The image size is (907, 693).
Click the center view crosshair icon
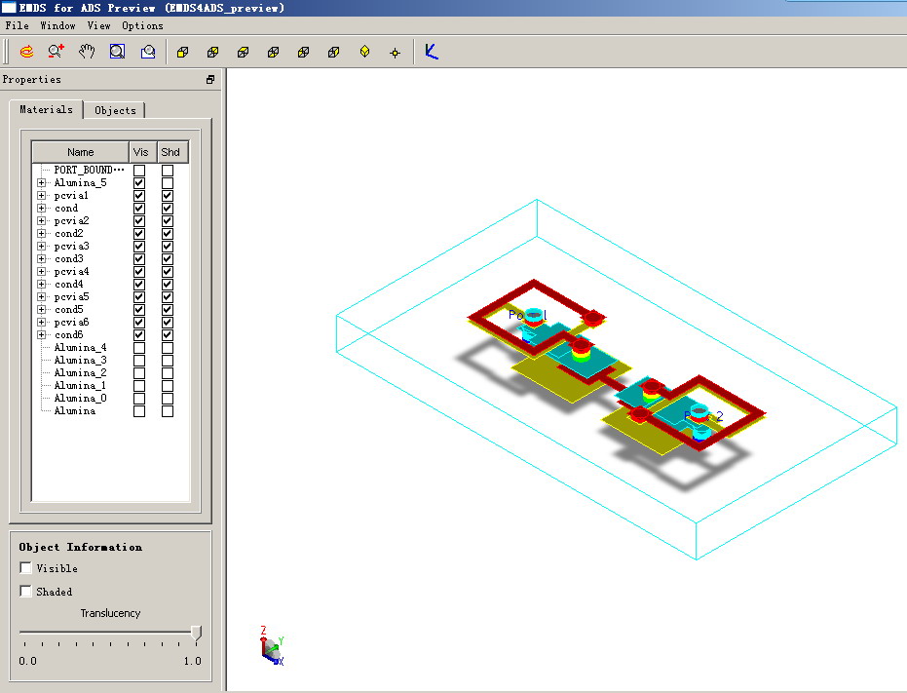[396, 54]
